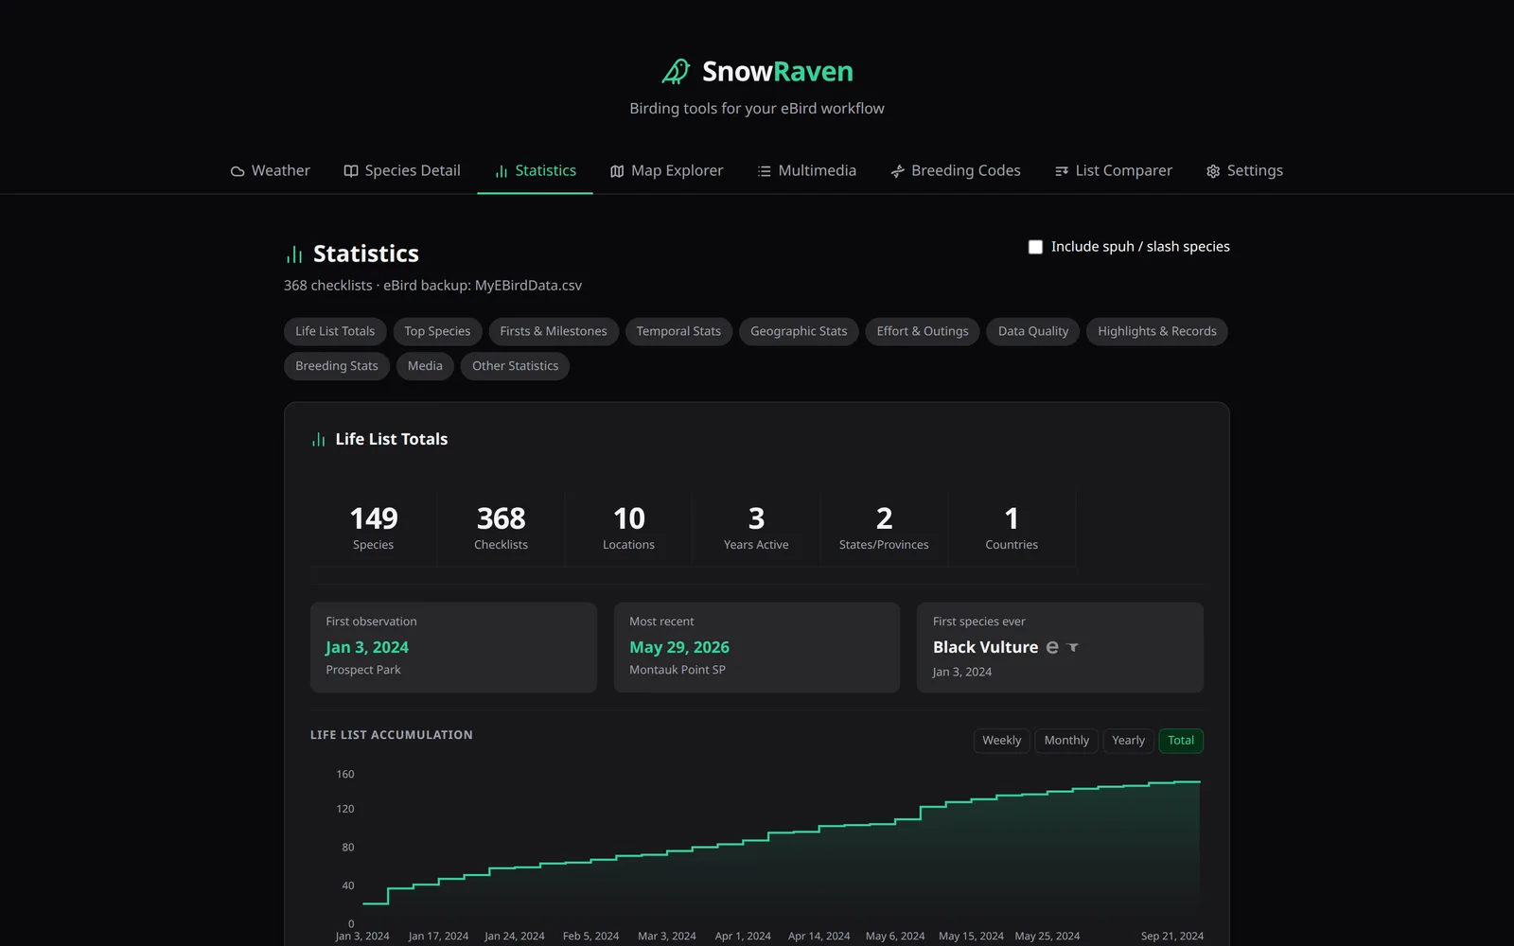Click the Montauk Point SP location text
The image size is (1514, 946).
tap(678, 670)
